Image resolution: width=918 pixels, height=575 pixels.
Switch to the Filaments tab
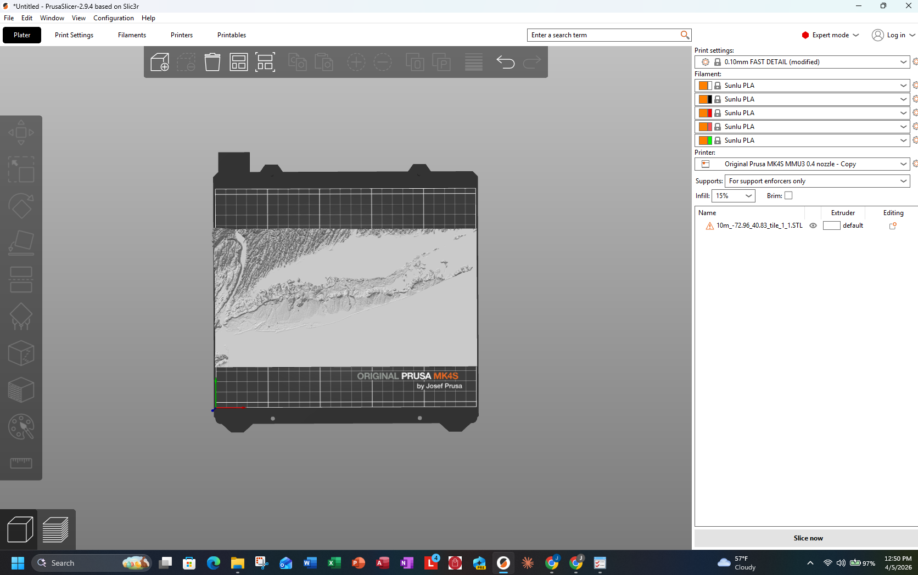[132, 35]
